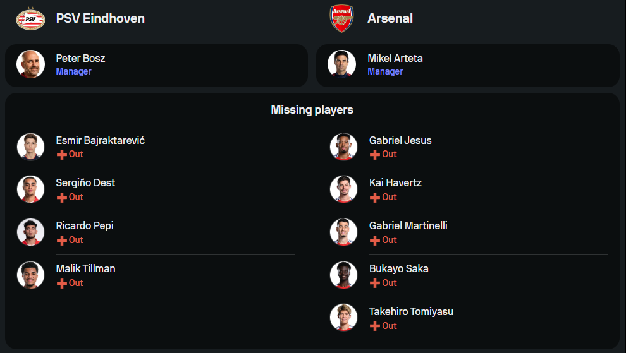Open the Arsenal team name link
Screen dimensions: 626x353
coord(390,18)
